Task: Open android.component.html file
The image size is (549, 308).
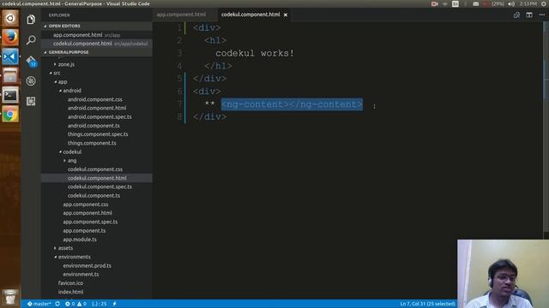Action: tap(97, 109)
